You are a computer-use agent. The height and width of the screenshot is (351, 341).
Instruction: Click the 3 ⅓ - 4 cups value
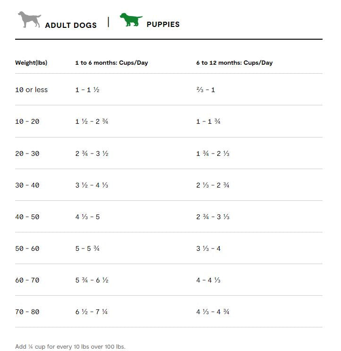coord(208,248)
